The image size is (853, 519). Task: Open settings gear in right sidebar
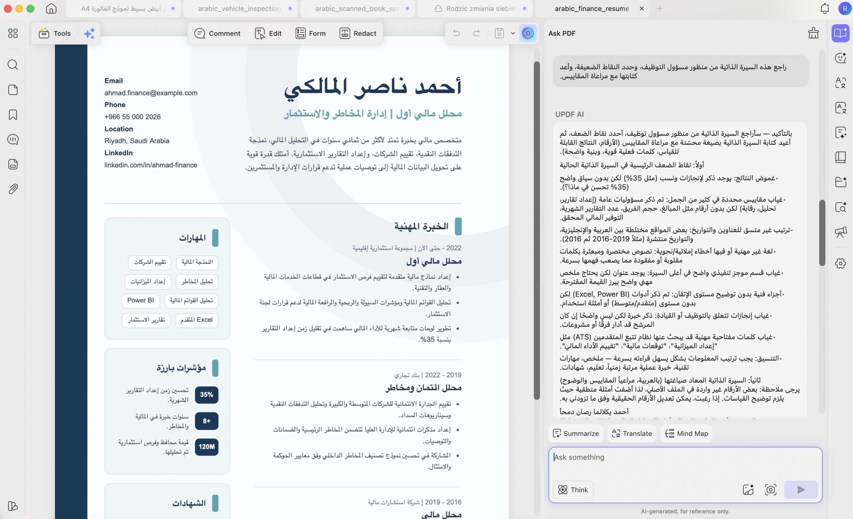pyautogui.click(x=841, y=263)
